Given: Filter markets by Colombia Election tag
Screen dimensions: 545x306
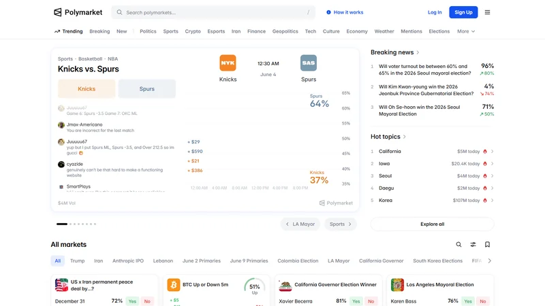Looking at the screenshot, I should 298,261.
